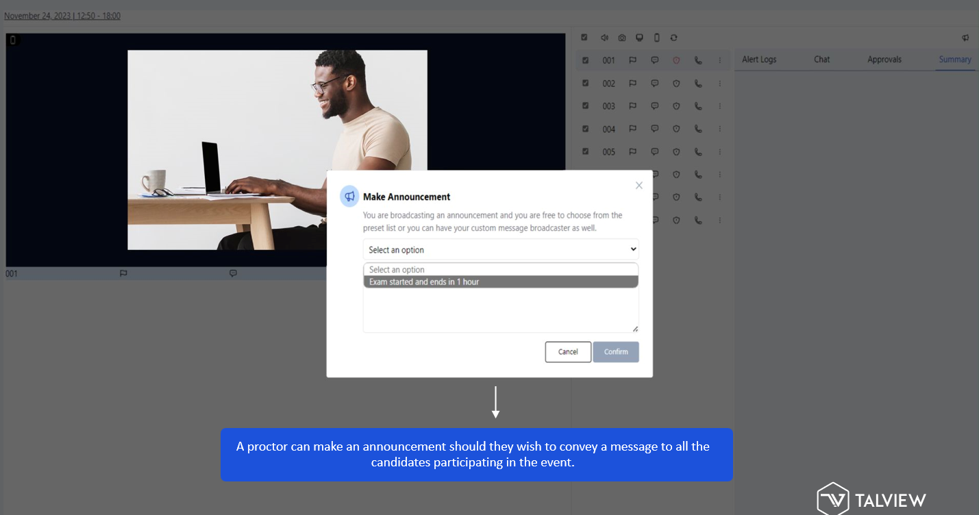The image size is (979, 515).
Task: Switch to the Chat tab
Action: (822, 60)
